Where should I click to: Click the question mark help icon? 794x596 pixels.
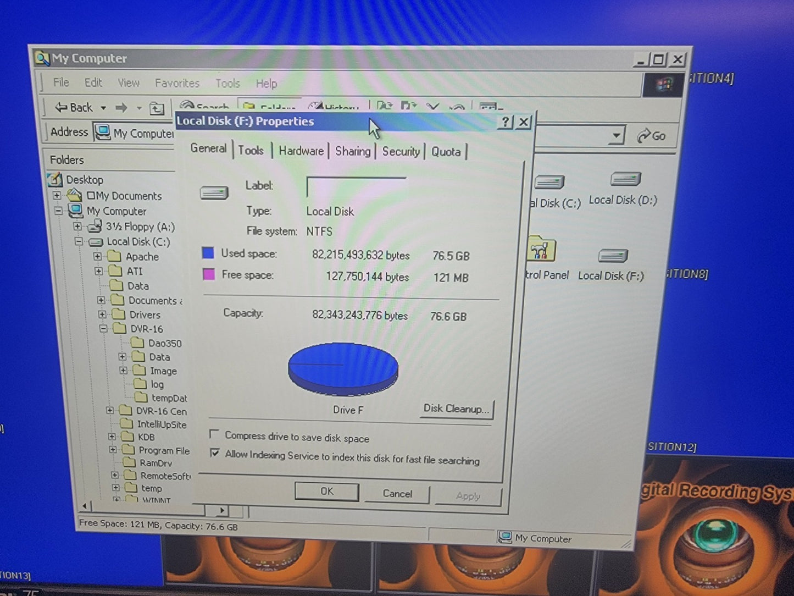[505, 122]
